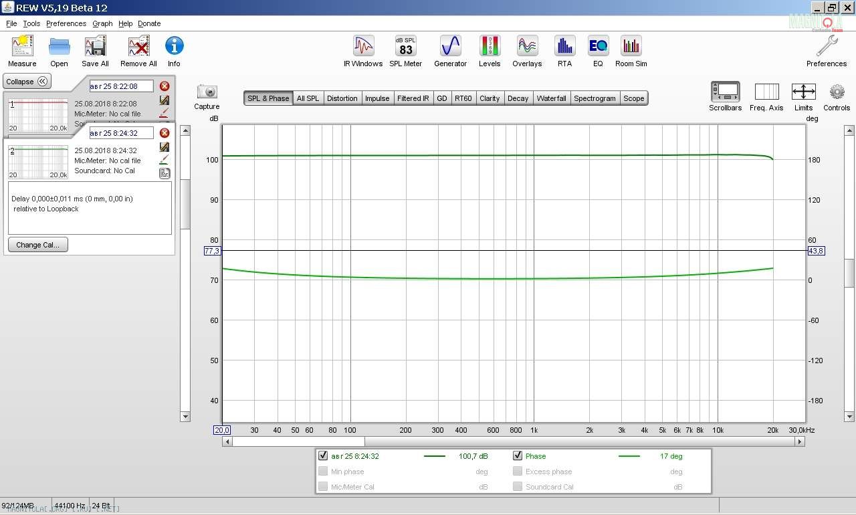Open Room Sim tool
This screenshot has height=515, width=856.
631,46
